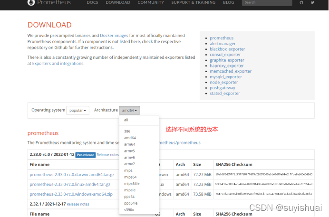Open the COMMUNITY navigation item

click(151, 2)
